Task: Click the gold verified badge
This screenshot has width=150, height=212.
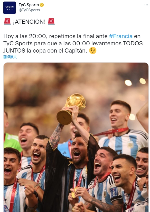Action: pyautogui.click(x=42, y=5)
